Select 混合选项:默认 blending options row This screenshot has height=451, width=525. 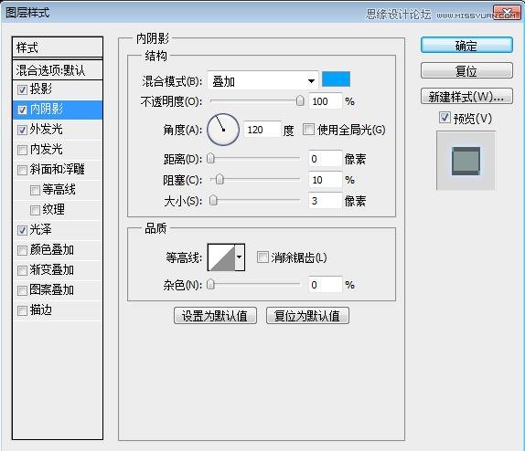[58, 70]
